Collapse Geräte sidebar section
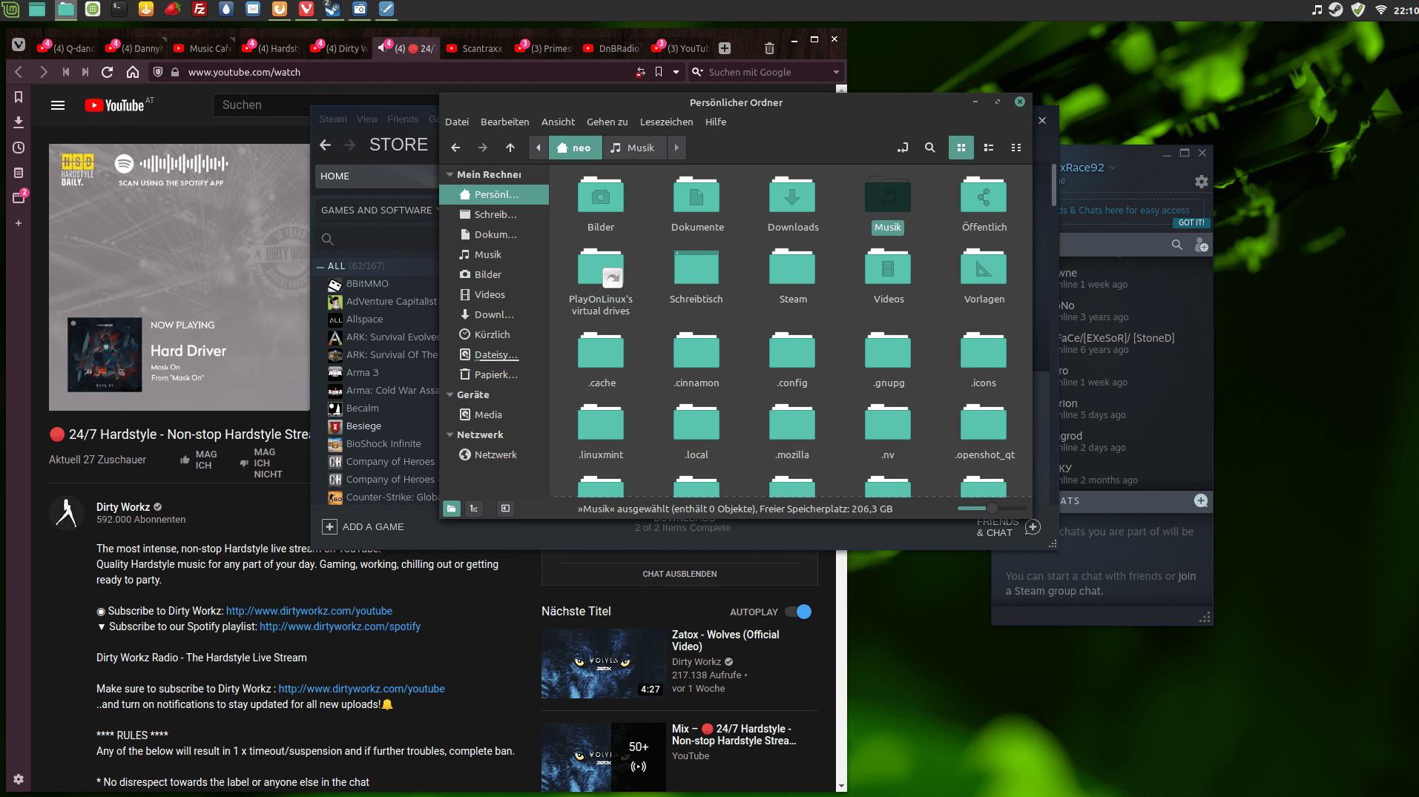Image resolution: width=1419 pixels, height=797 pixels. [x=450, y=395]
